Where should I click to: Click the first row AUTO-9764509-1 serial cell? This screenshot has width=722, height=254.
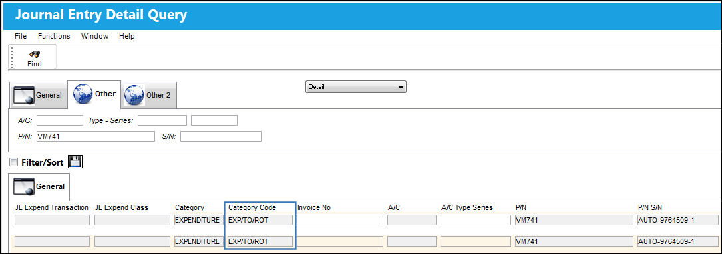(x=678, y=220)
